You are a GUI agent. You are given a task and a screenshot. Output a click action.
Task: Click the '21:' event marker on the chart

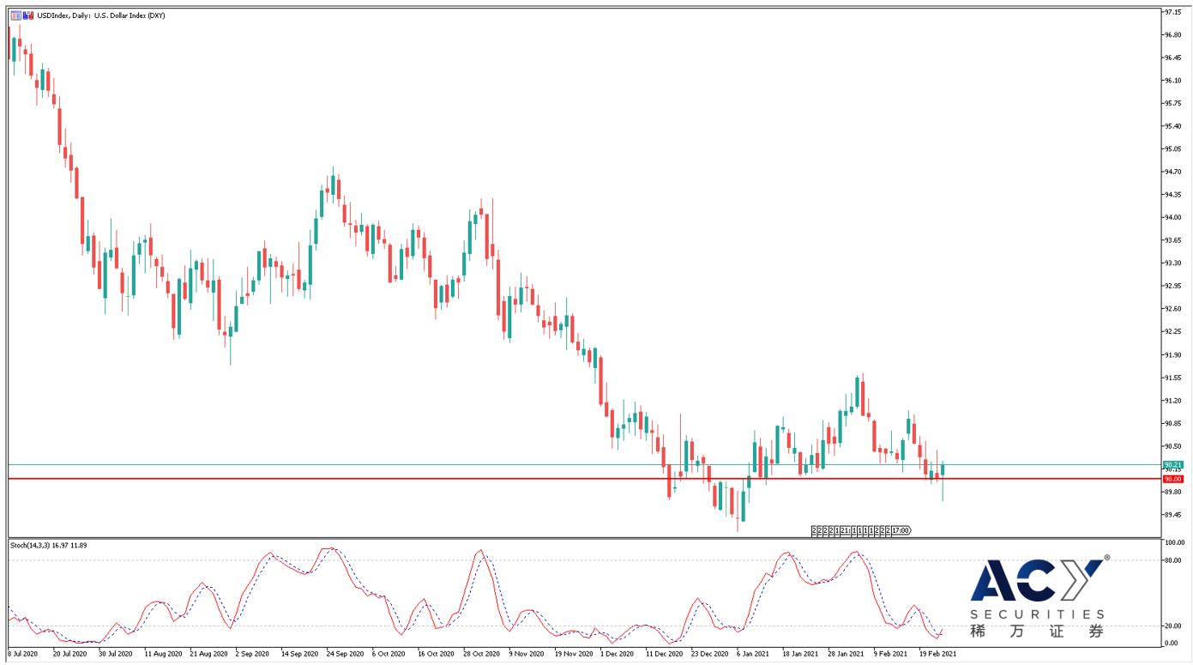[x=846, y=530]
